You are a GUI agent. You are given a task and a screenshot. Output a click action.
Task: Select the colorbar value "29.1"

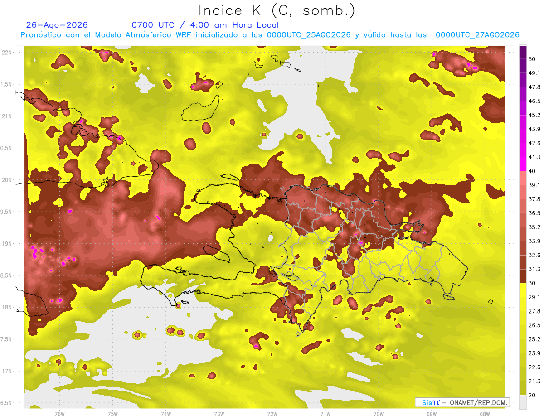[534, 297]
